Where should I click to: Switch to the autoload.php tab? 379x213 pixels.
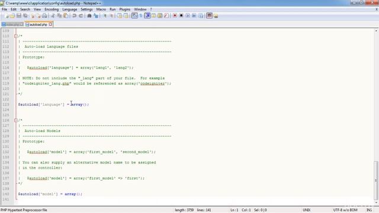pyautogui.click(x=38, y=24)
